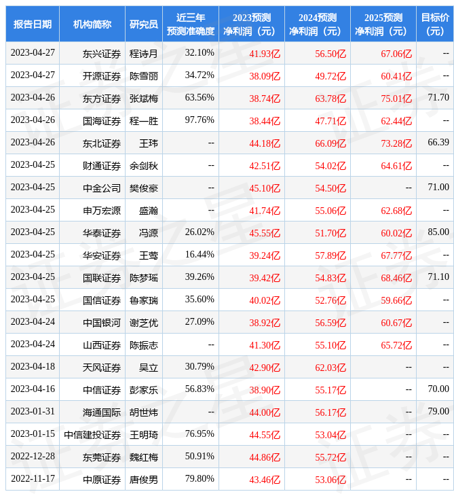Click researcher name 鲁家瑞

tap(144, 300)
